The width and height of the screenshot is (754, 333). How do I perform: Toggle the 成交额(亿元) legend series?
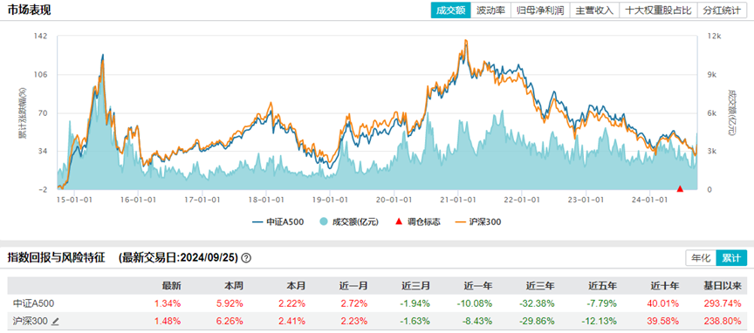349,222
